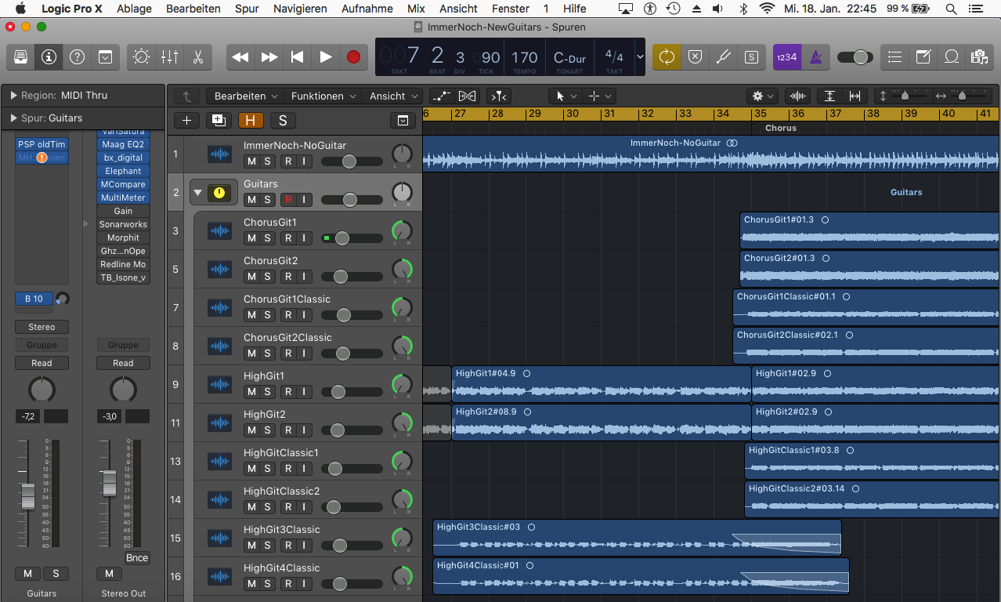Click Read automation button on Guitars channel
The height and width of the screenshot is (602, 1001).
[x=42, y=363]
